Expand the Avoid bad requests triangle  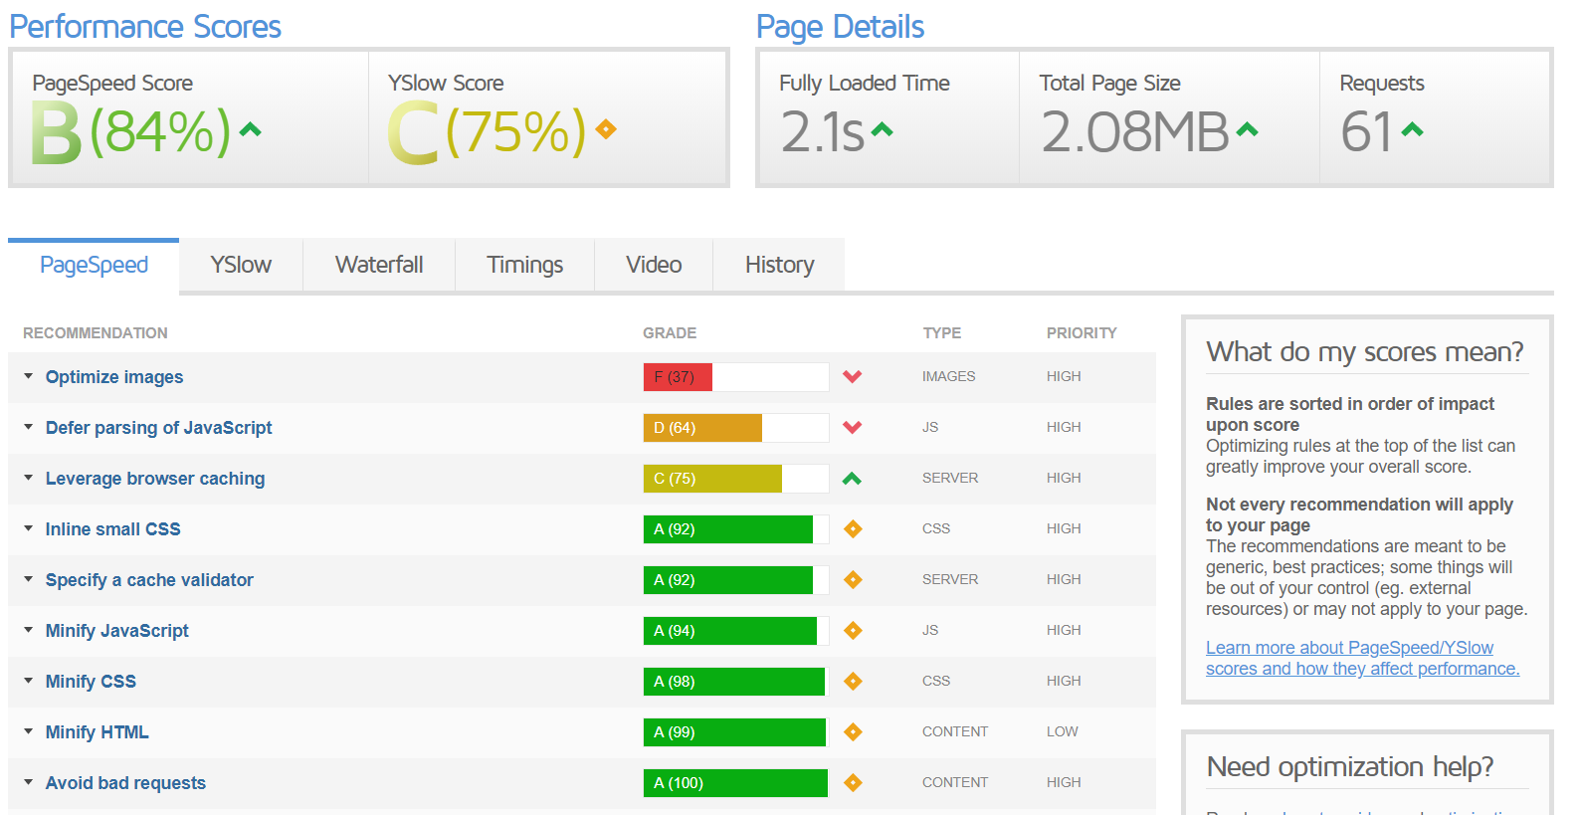[29, 782]
